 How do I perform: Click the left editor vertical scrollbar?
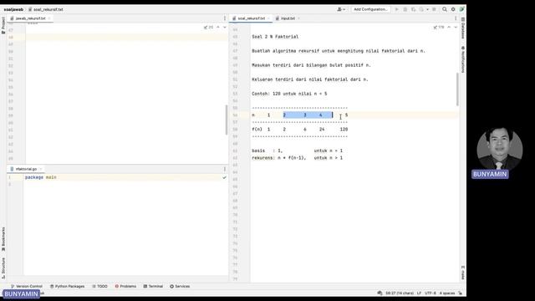227,120
